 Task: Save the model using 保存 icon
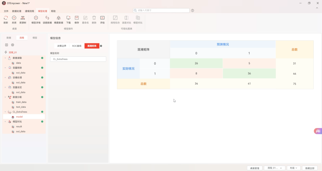tap(76, 18)
